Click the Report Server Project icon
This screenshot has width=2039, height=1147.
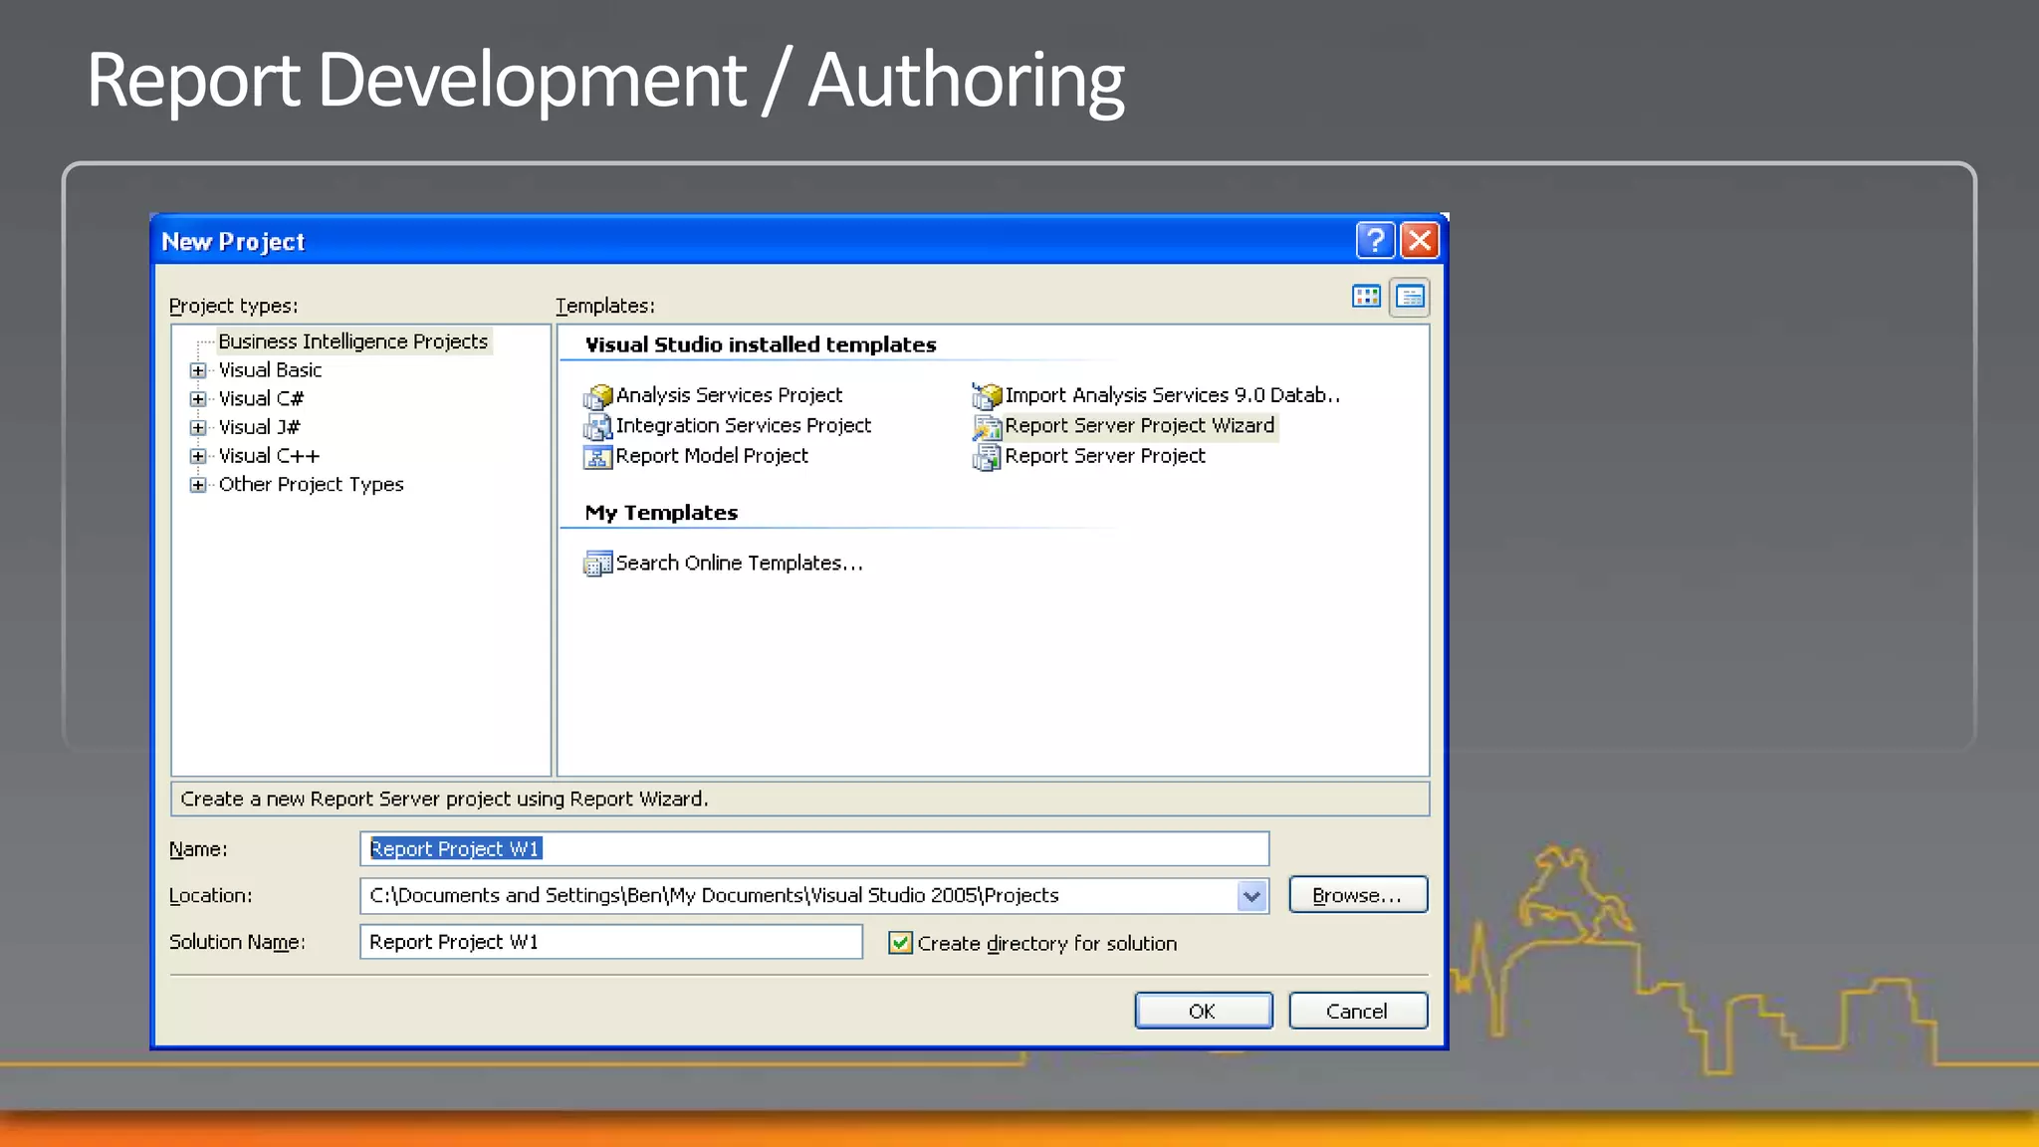coord(987,457)
